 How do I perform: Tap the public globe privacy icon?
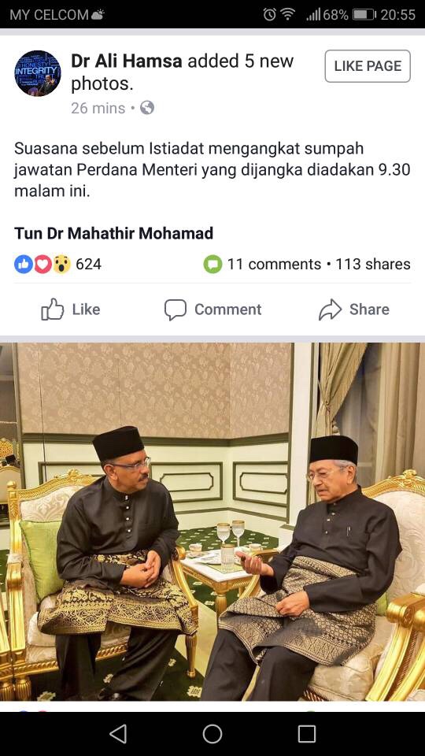point(147,108)
